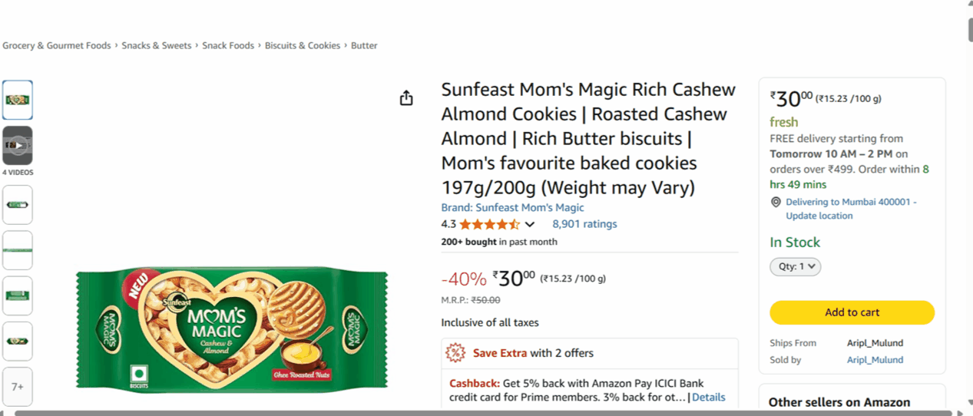Select the third product image thumbnail
This screenshot has height=416, width=973.
tap(18, 205)
